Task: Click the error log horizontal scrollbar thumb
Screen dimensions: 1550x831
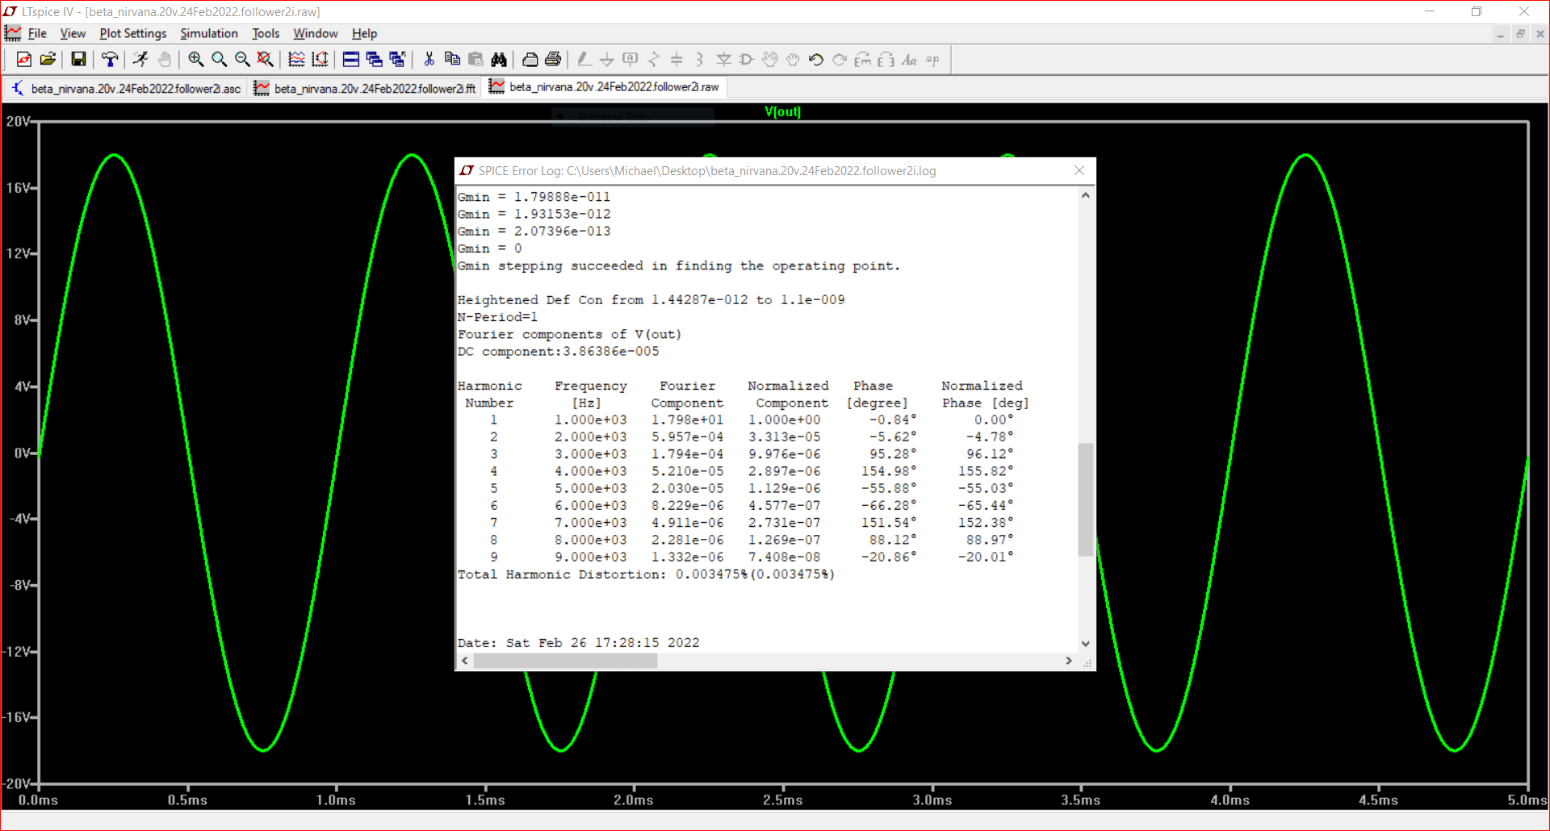Action: pyautogui.click(x=565, y=661)
